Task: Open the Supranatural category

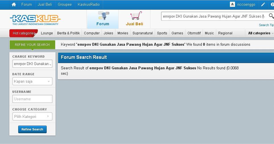Action: click(x=143, y=33)
